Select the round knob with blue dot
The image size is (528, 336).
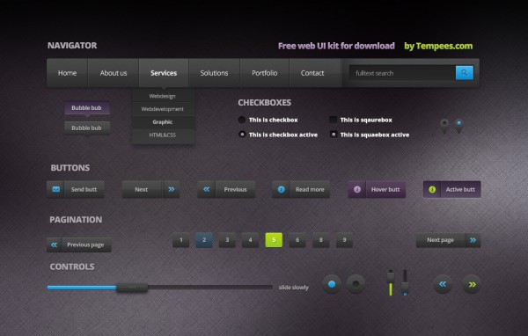pos(332,284)
